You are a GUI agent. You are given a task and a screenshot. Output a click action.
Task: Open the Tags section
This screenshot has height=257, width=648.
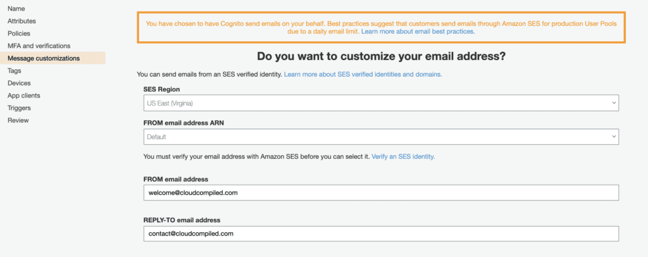(15, 71)
